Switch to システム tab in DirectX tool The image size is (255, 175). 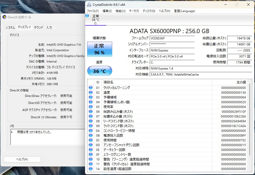[10, 28]
